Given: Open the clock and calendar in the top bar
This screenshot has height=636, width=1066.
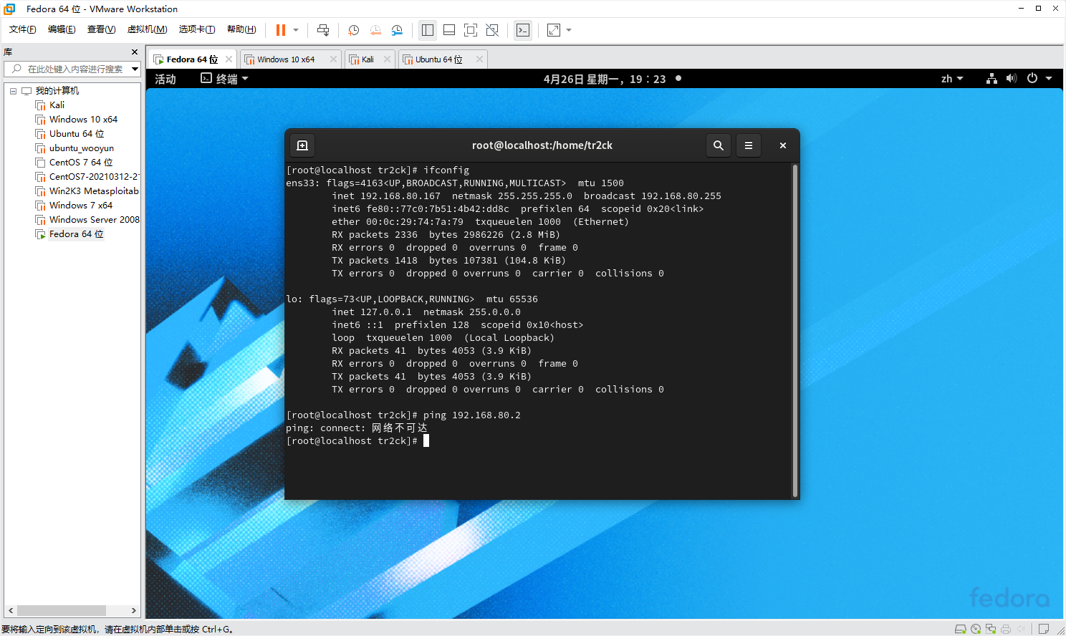Looking at the screenshot, I should (x=605, y=79).
